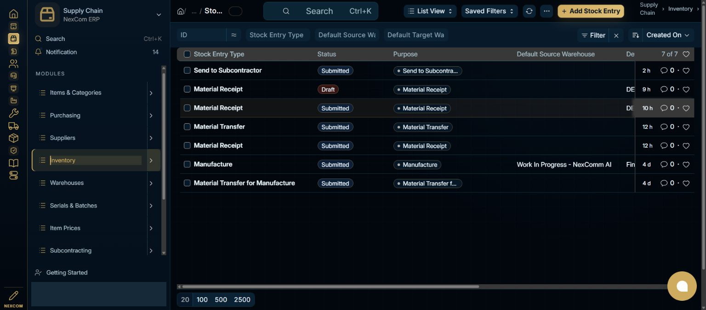Open the wrench maintenance icon in the rail
Image resolution: width=706 pixels, height=310 pixels.
click(x=13, y=113)
